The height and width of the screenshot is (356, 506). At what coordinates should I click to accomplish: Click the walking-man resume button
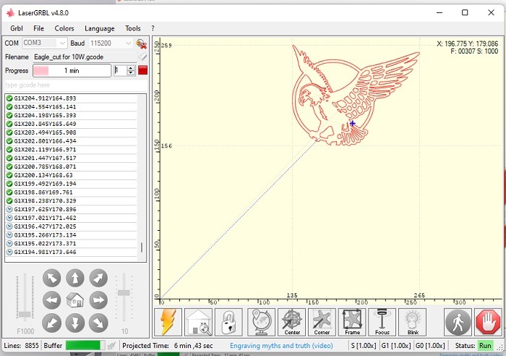(458, 323)
